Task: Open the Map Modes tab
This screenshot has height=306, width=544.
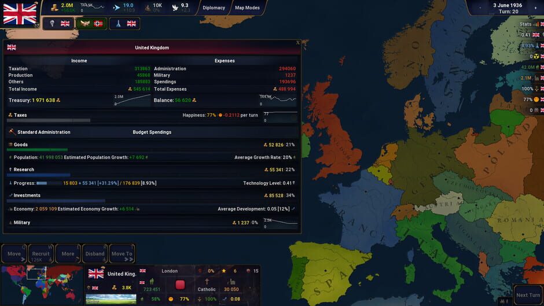Action: tap(247, 8)
